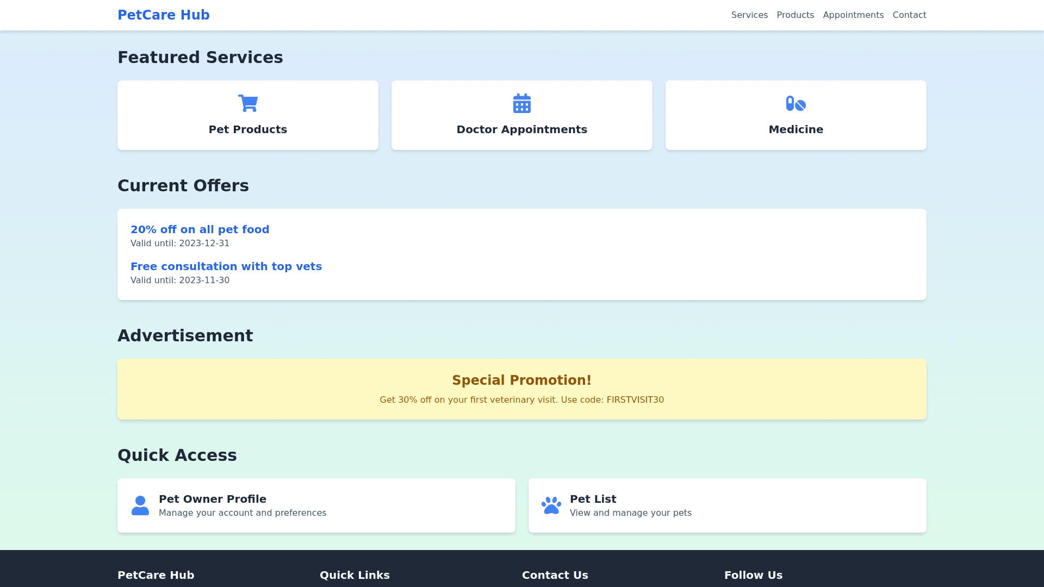Open the Pet List quick access title
Viewport: 1044px width, 587px height.
593,499
